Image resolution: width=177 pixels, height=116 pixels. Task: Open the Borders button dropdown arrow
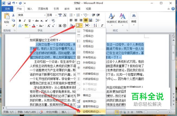(x=81, y=25)
